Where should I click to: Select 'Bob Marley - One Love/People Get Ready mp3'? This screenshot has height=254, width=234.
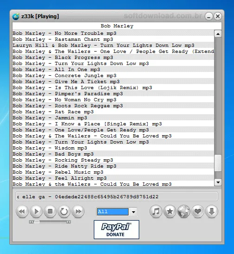tap(113, 130)
